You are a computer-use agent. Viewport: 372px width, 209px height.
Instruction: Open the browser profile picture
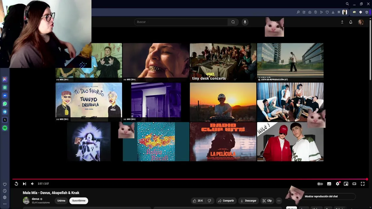click(345, 12)
